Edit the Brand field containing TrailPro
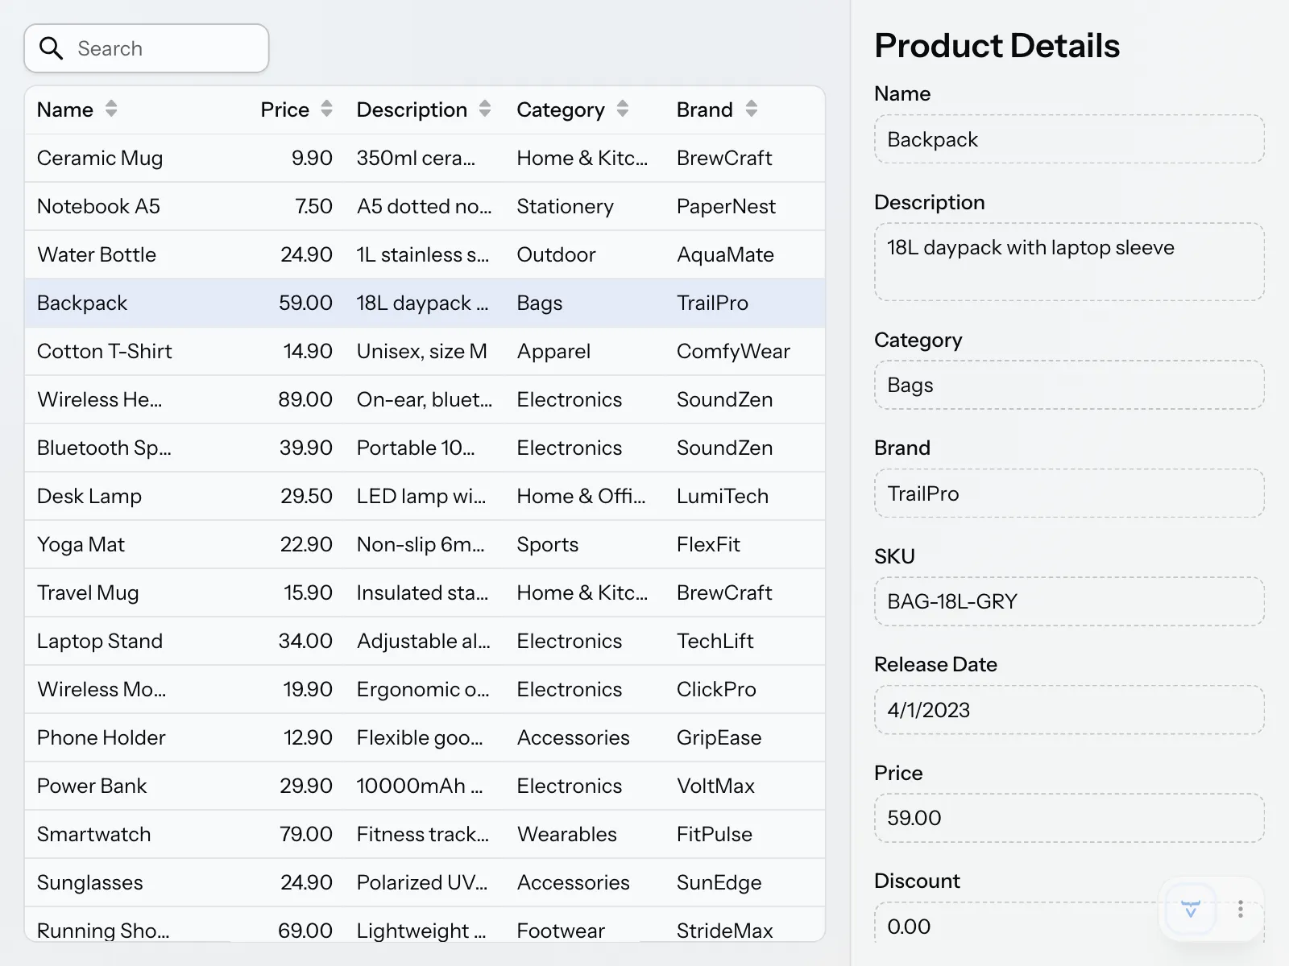Screen dimensions: 1289x966 click(1069, 493)
